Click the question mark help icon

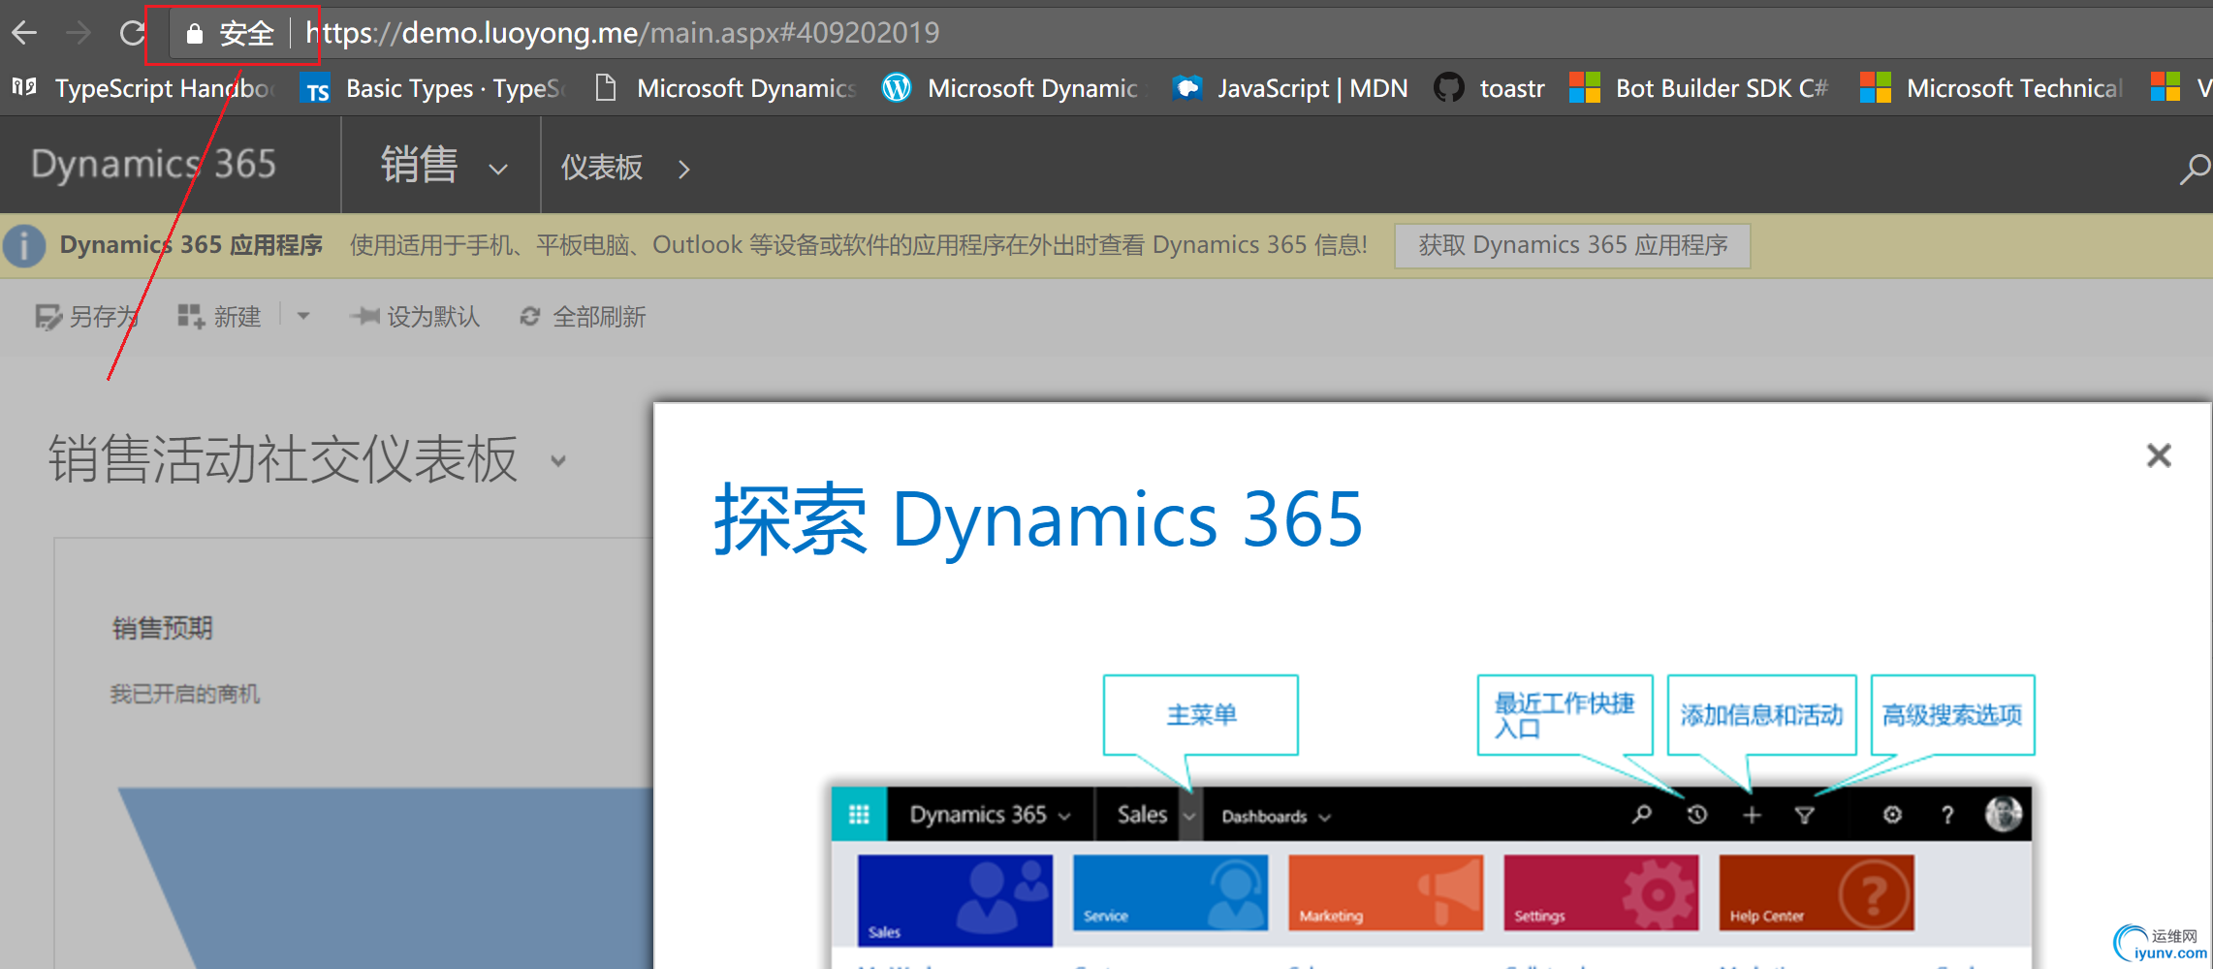(x=1947, y=815)
